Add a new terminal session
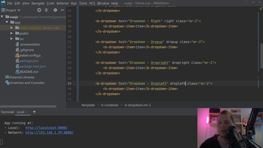Viewport: 263px width, 148px height. coord(34,112)
